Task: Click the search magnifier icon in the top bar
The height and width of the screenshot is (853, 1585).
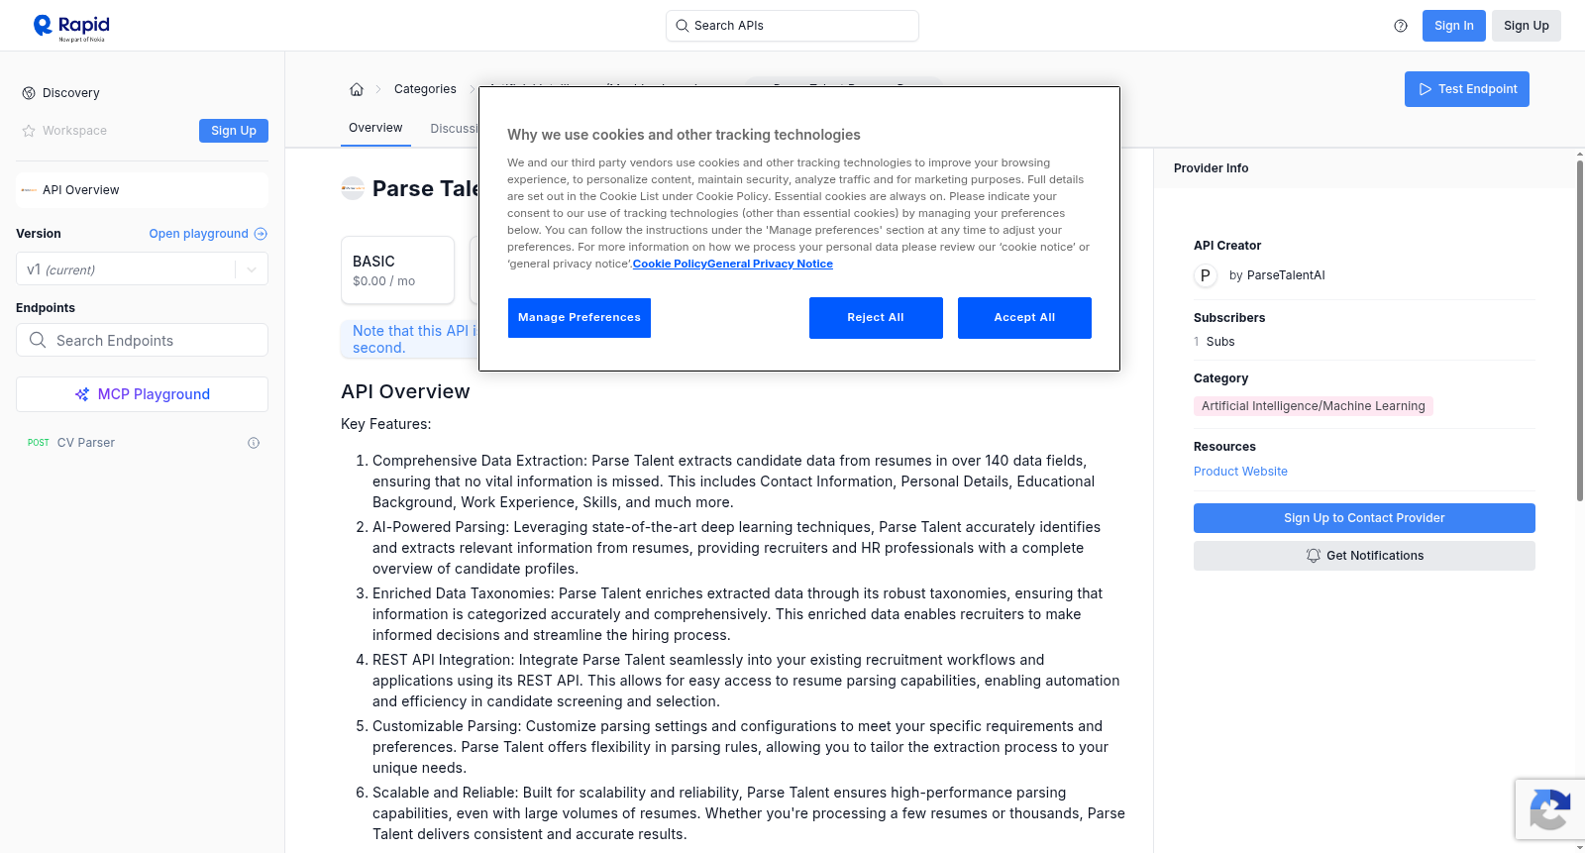Action: (x=682, y=26)
